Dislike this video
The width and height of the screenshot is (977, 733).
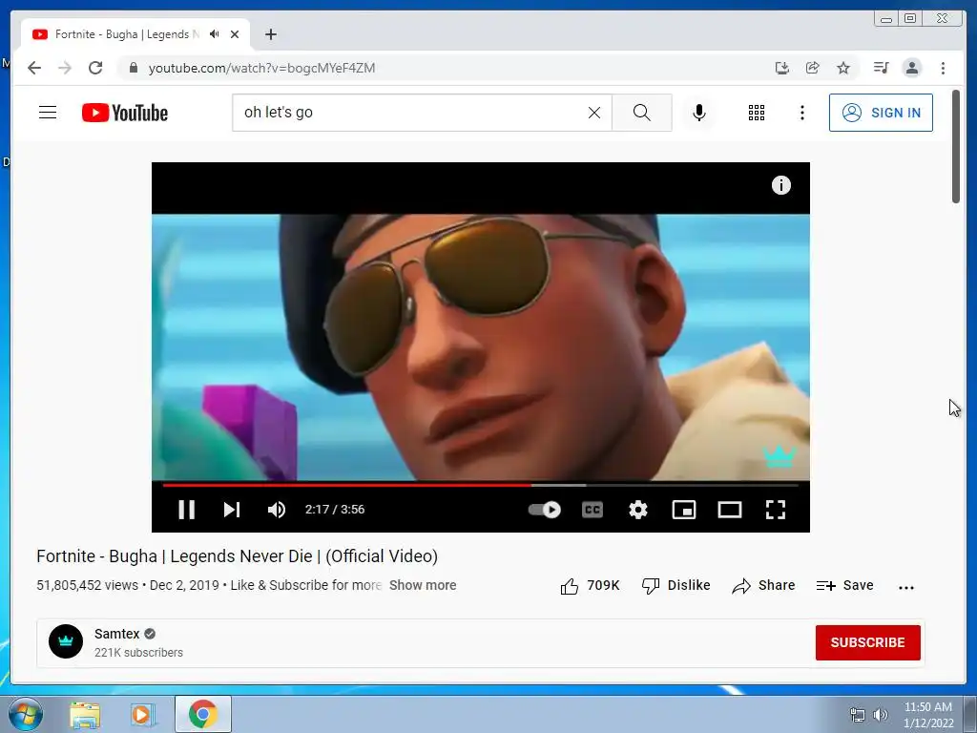point(676,586)
